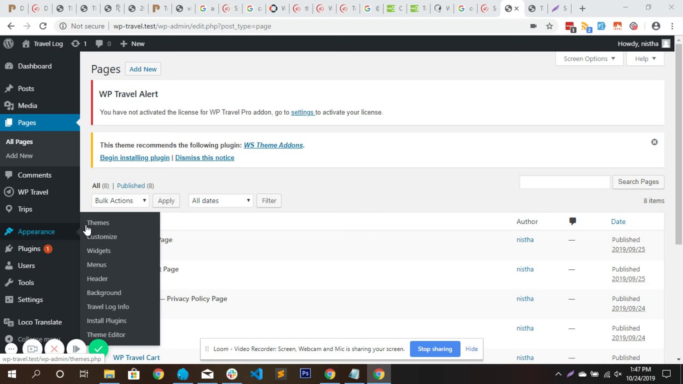Click the camera icon in address bar
Screen dimensions: 683x384
pyautogui.click(x=533, y=26)
